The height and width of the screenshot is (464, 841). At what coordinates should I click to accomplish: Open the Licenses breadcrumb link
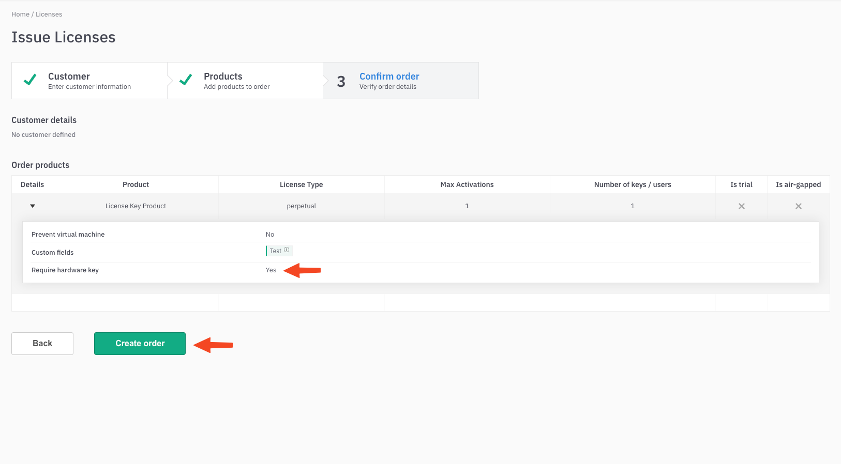49,14
